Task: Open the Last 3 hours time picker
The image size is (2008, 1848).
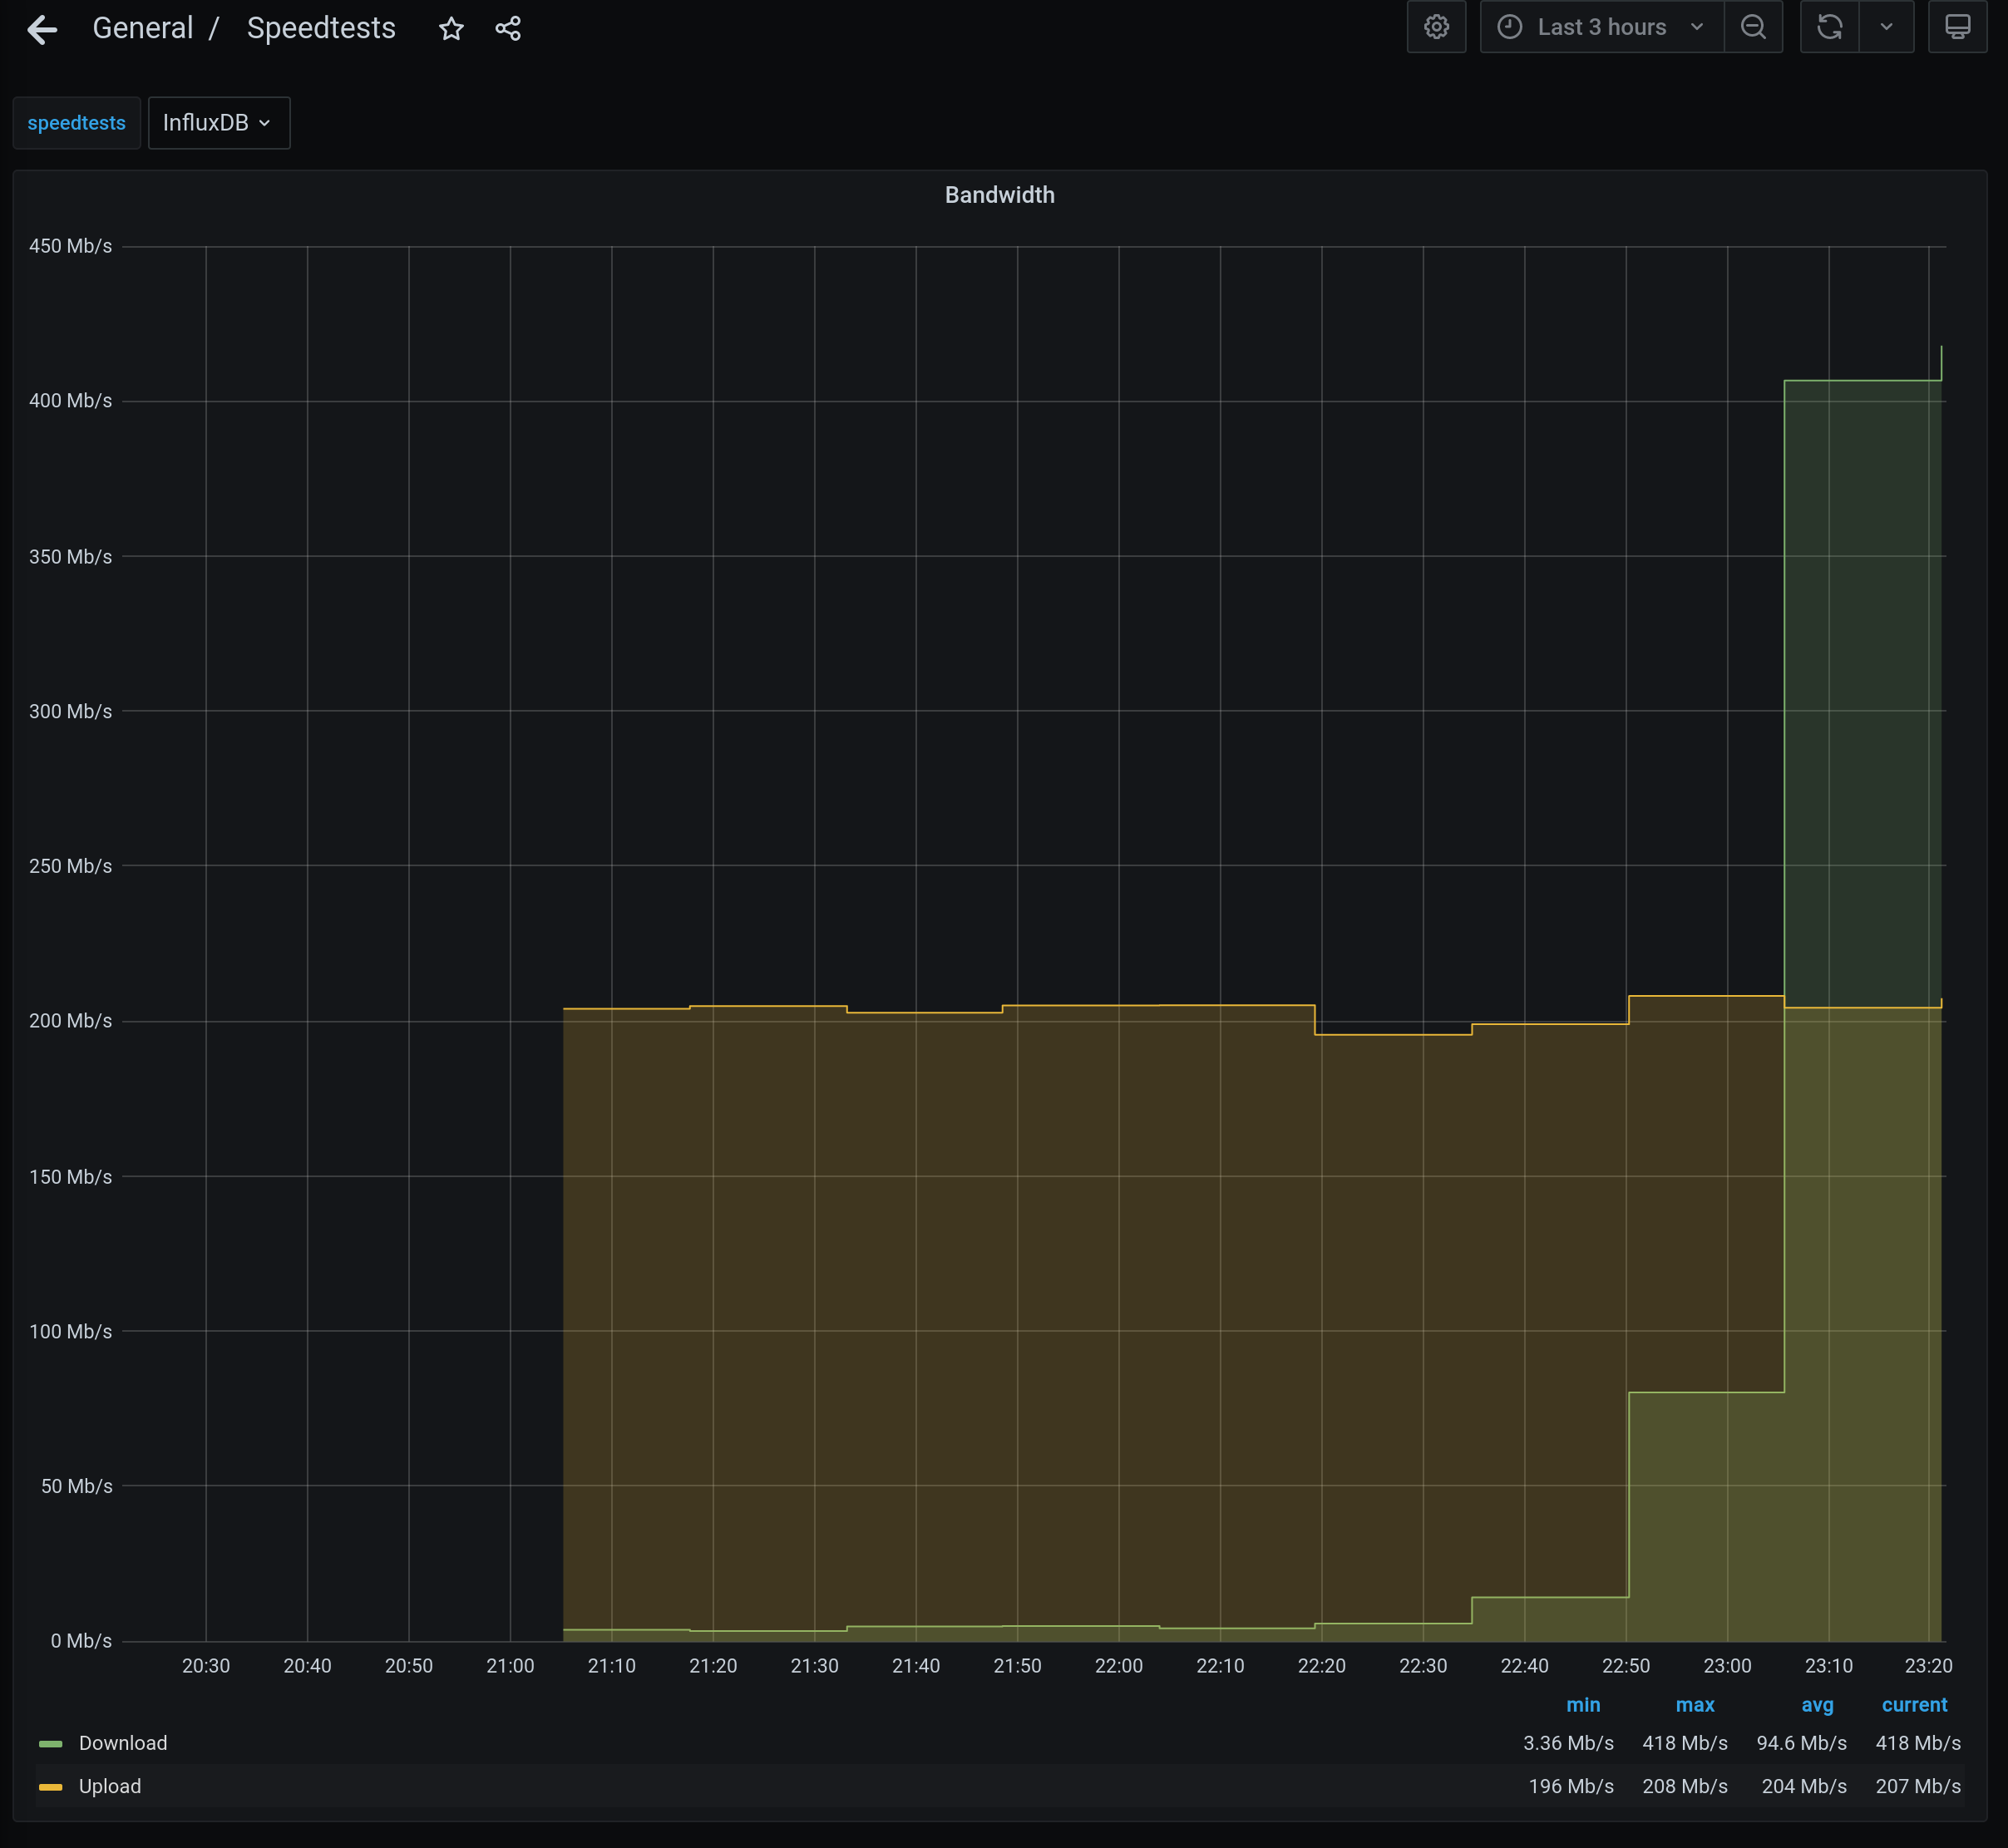Action: 1602,27
